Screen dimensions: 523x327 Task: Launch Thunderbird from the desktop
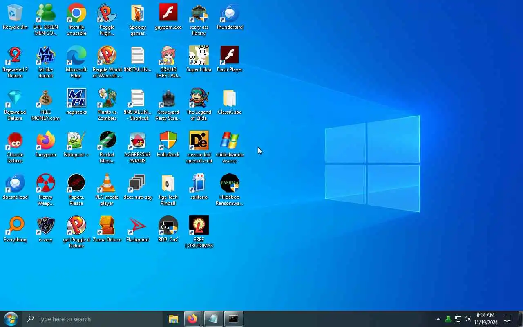click(230, 17)
